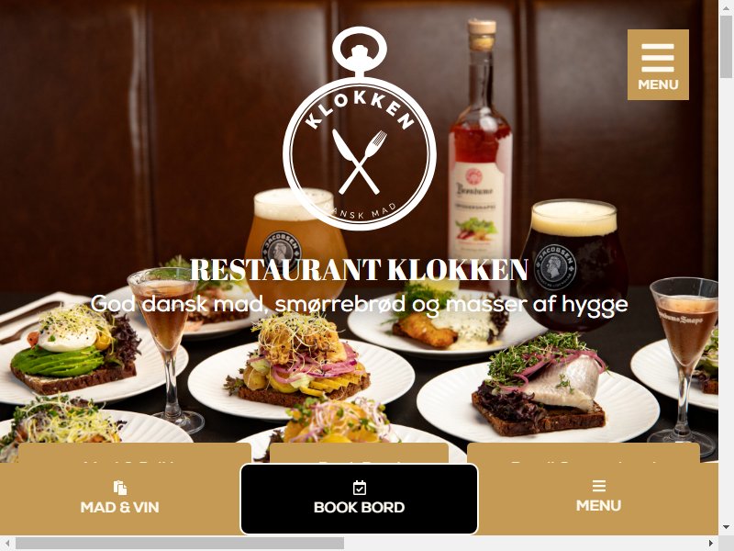Click the Klokken pocket-watch logo
This screenshot has height=551, width=734.
pyautogui.click(x=360, y=129)
